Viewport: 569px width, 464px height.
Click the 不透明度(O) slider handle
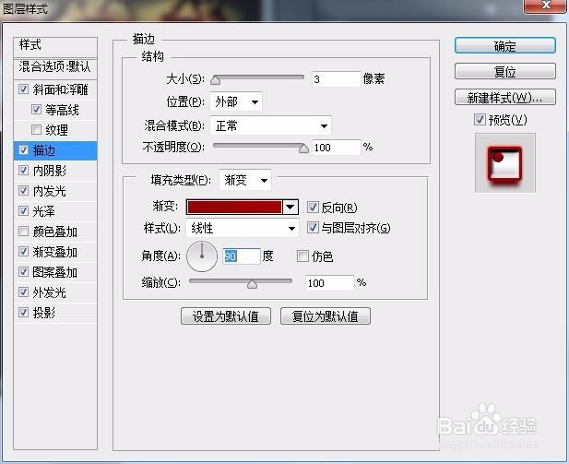[303, 149]
